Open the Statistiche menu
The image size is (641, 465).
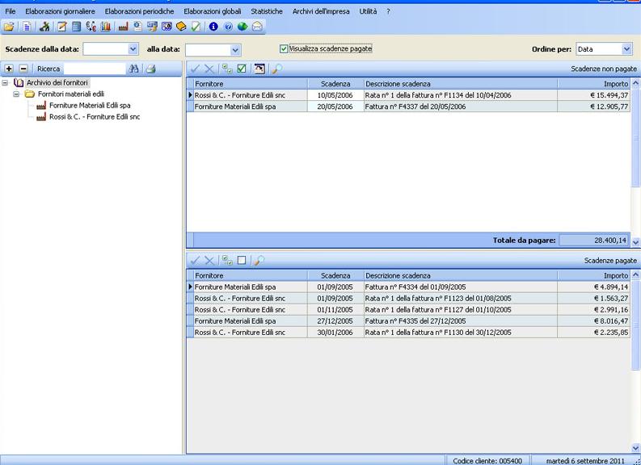click(267, 11)
